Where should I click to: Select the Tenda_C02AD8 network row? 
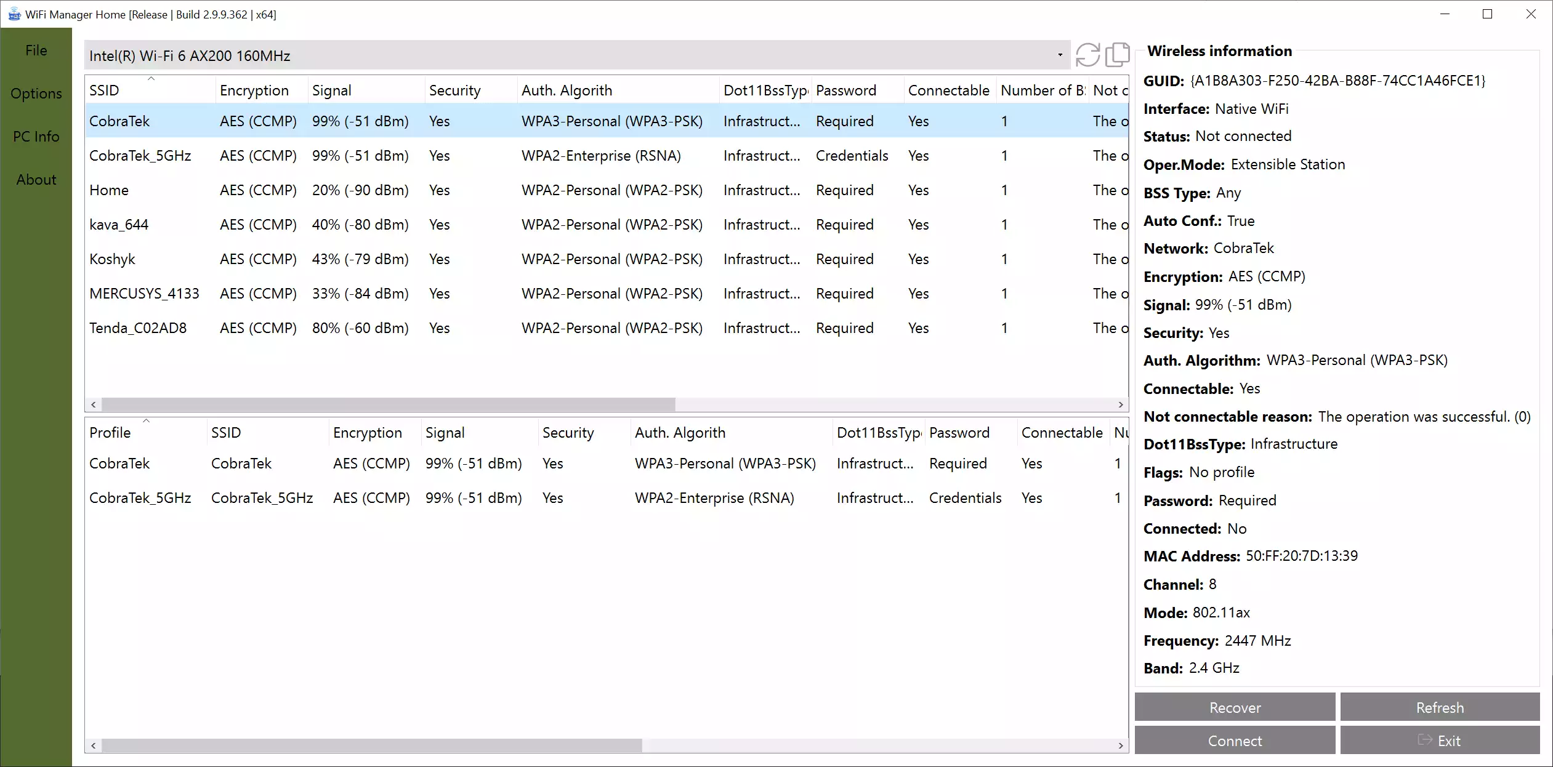tap(607, 328)
